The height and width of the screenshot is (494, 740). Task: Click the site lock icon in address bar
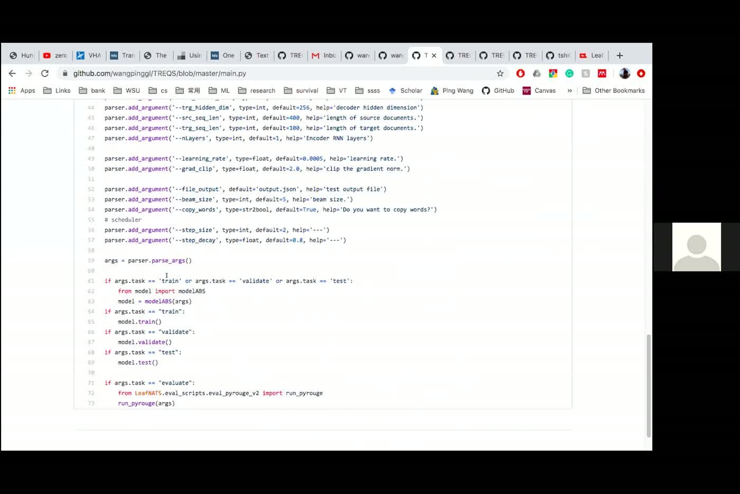65,74
